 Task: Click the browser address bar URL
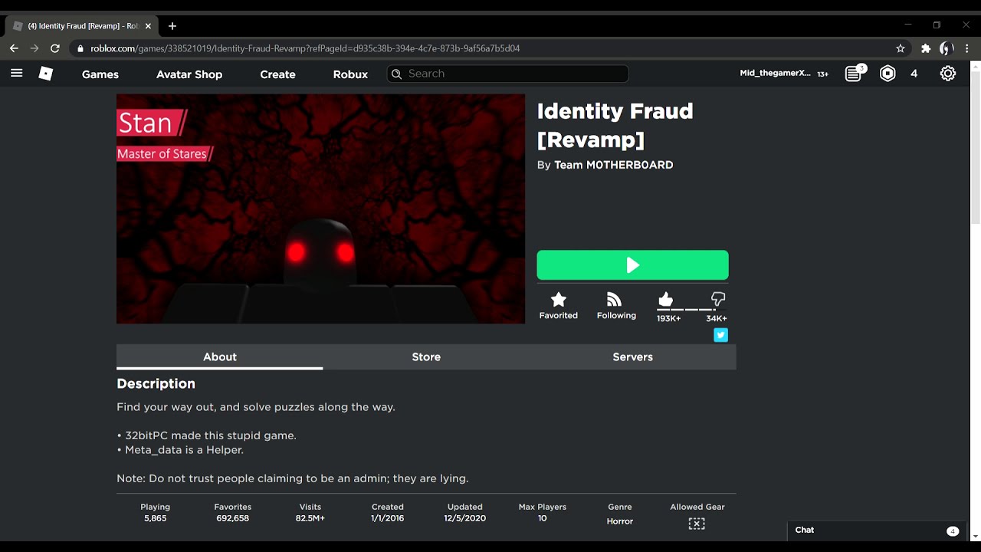pos(305,48)
